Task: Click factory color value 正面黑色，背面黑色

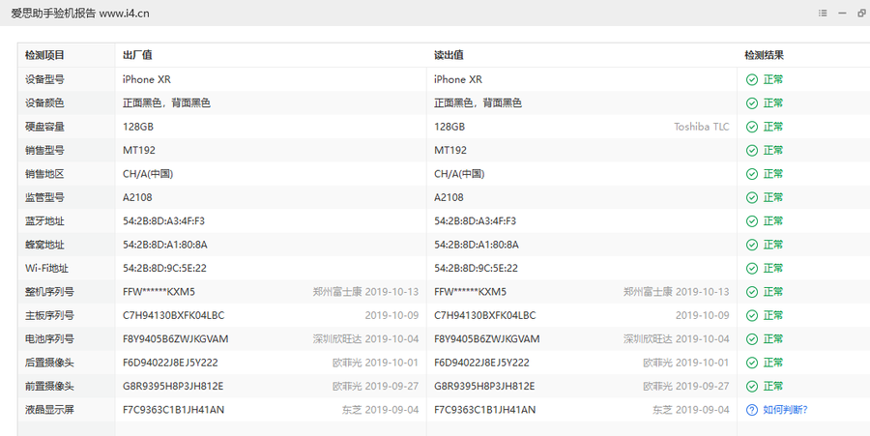Action: click(166, 103)
